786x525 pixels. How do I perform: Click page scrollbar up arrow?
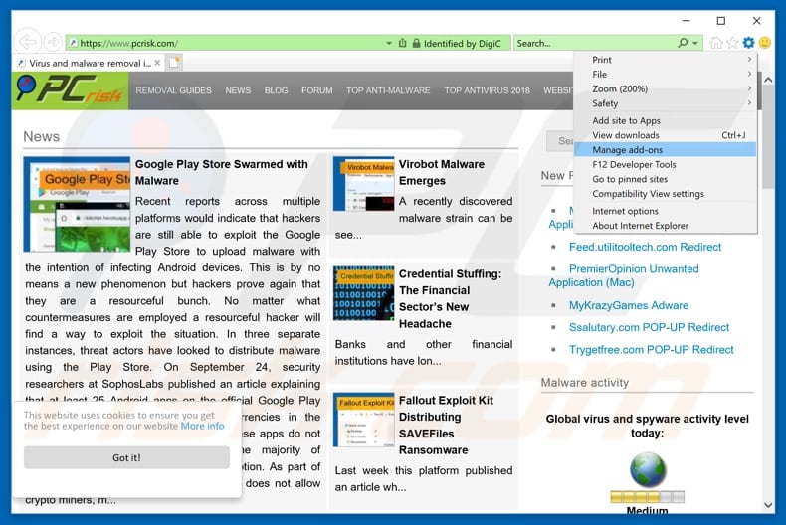[768, 80]
